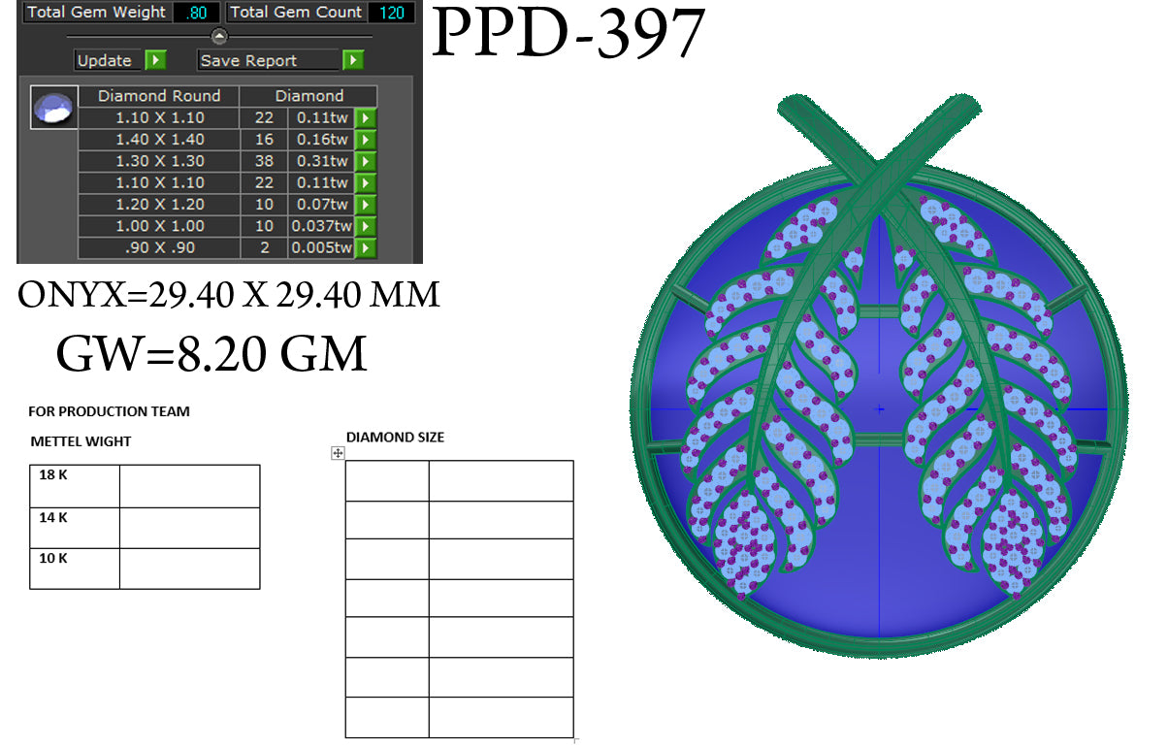Click the blue gem thumbnail icon
The width and height of the screenshot is (1168, 748).
[53, 106]
